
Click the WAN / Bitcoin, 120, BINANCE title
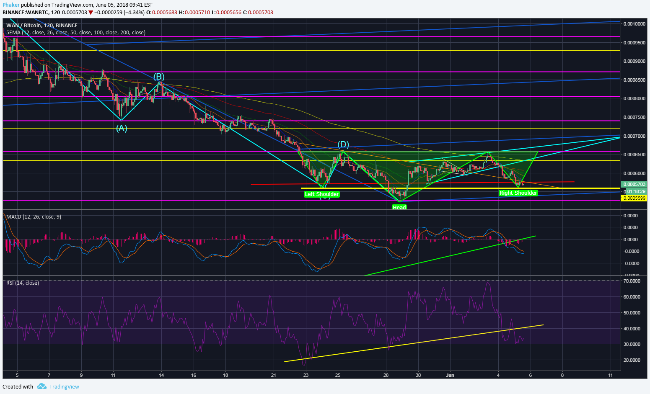pos(42,26)
